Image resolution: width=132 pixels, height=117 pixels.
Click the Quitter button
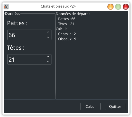[x=115, y=106]
